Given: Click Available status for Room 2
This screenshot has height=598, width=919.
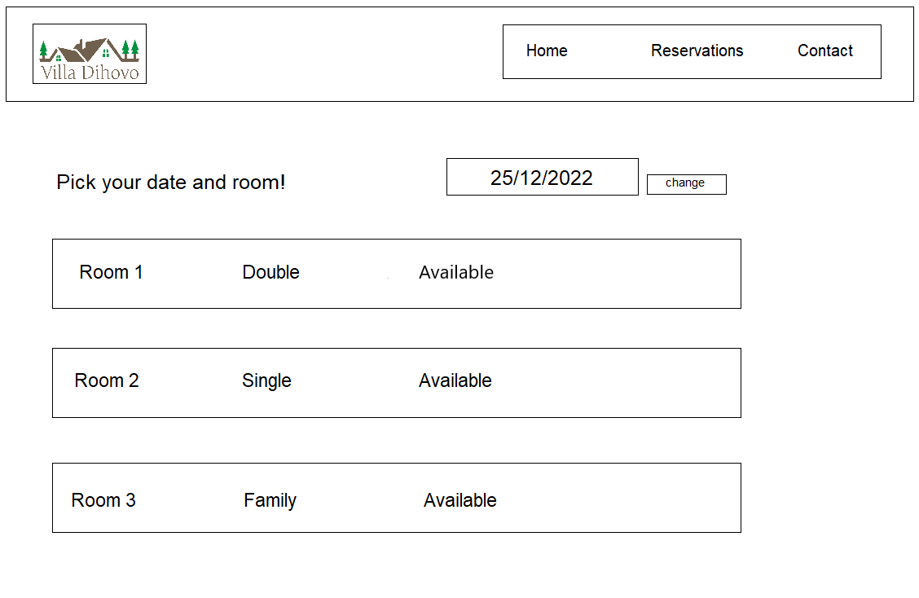Looking at the screenshot, I should click(x=455, y=380).
